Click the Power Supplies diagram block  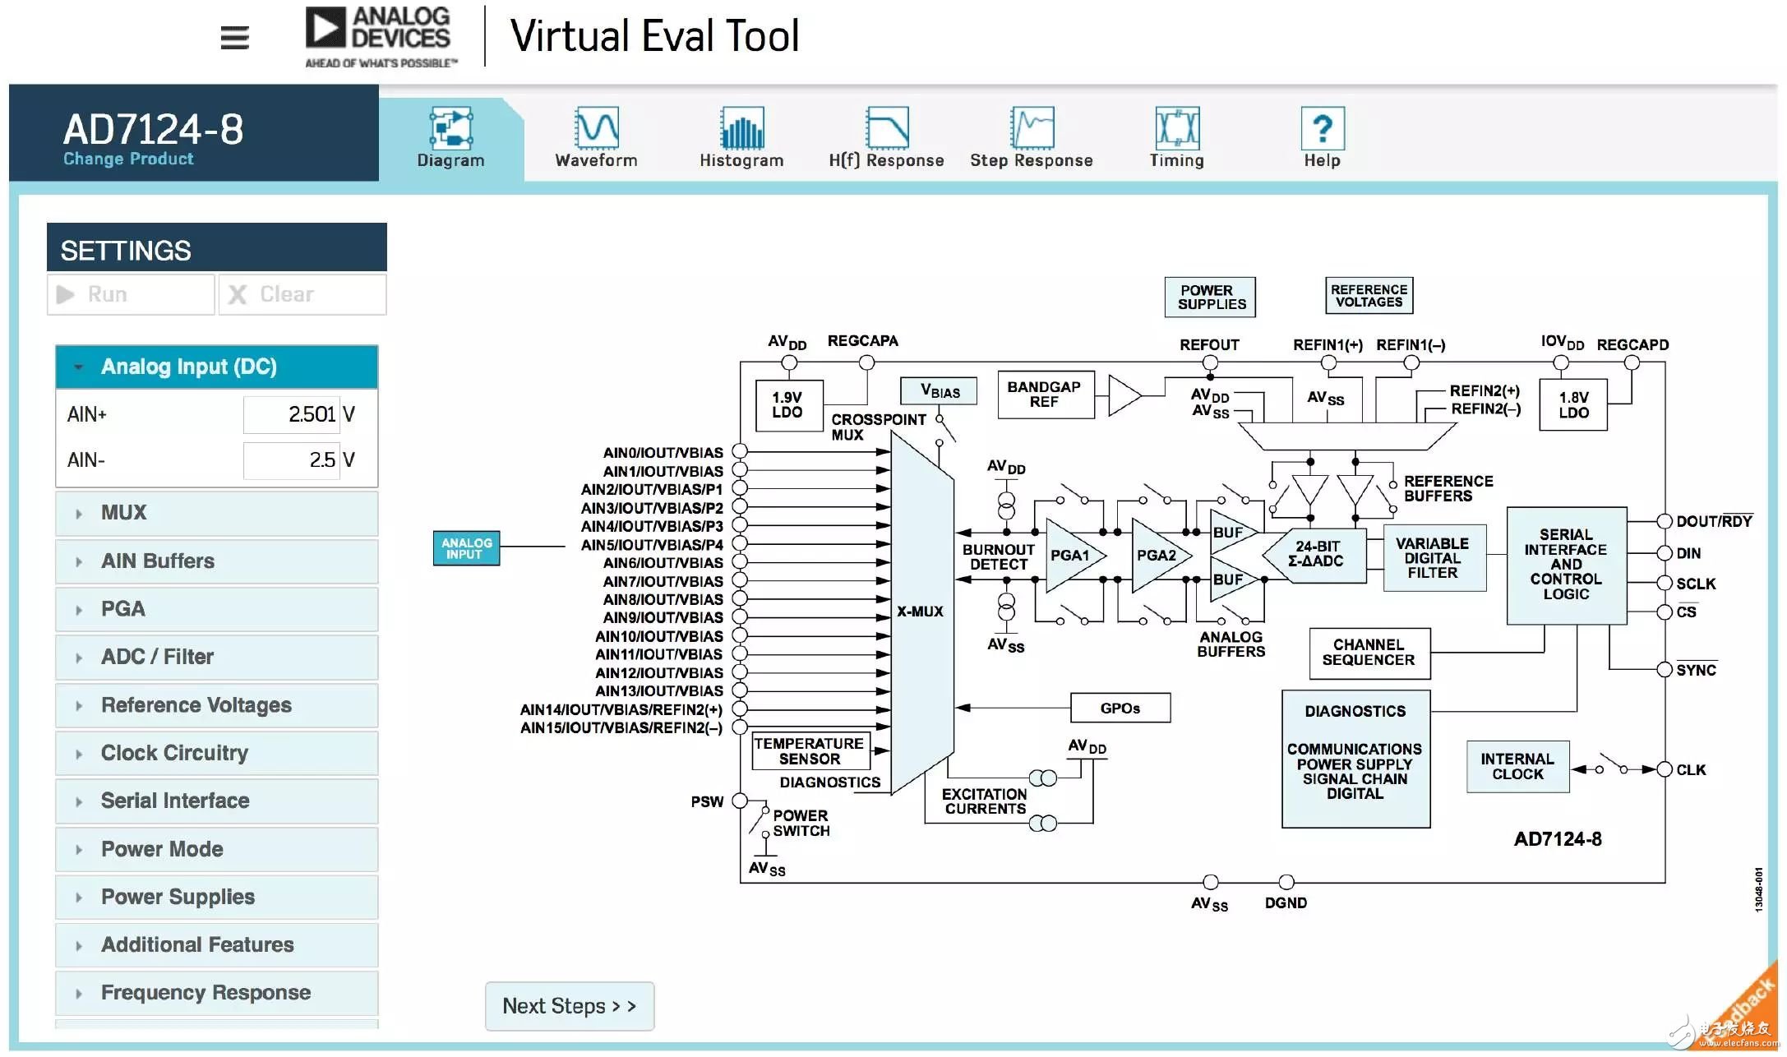tap(1209, 297)
